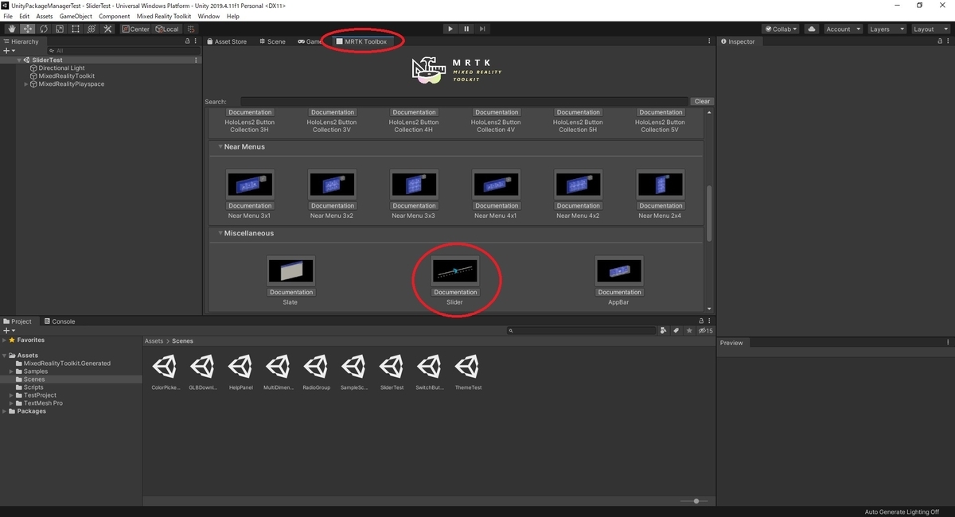The image size is (955, 517).
Task: Collapse the Near Menus section
Action: [x=219, y=146]
